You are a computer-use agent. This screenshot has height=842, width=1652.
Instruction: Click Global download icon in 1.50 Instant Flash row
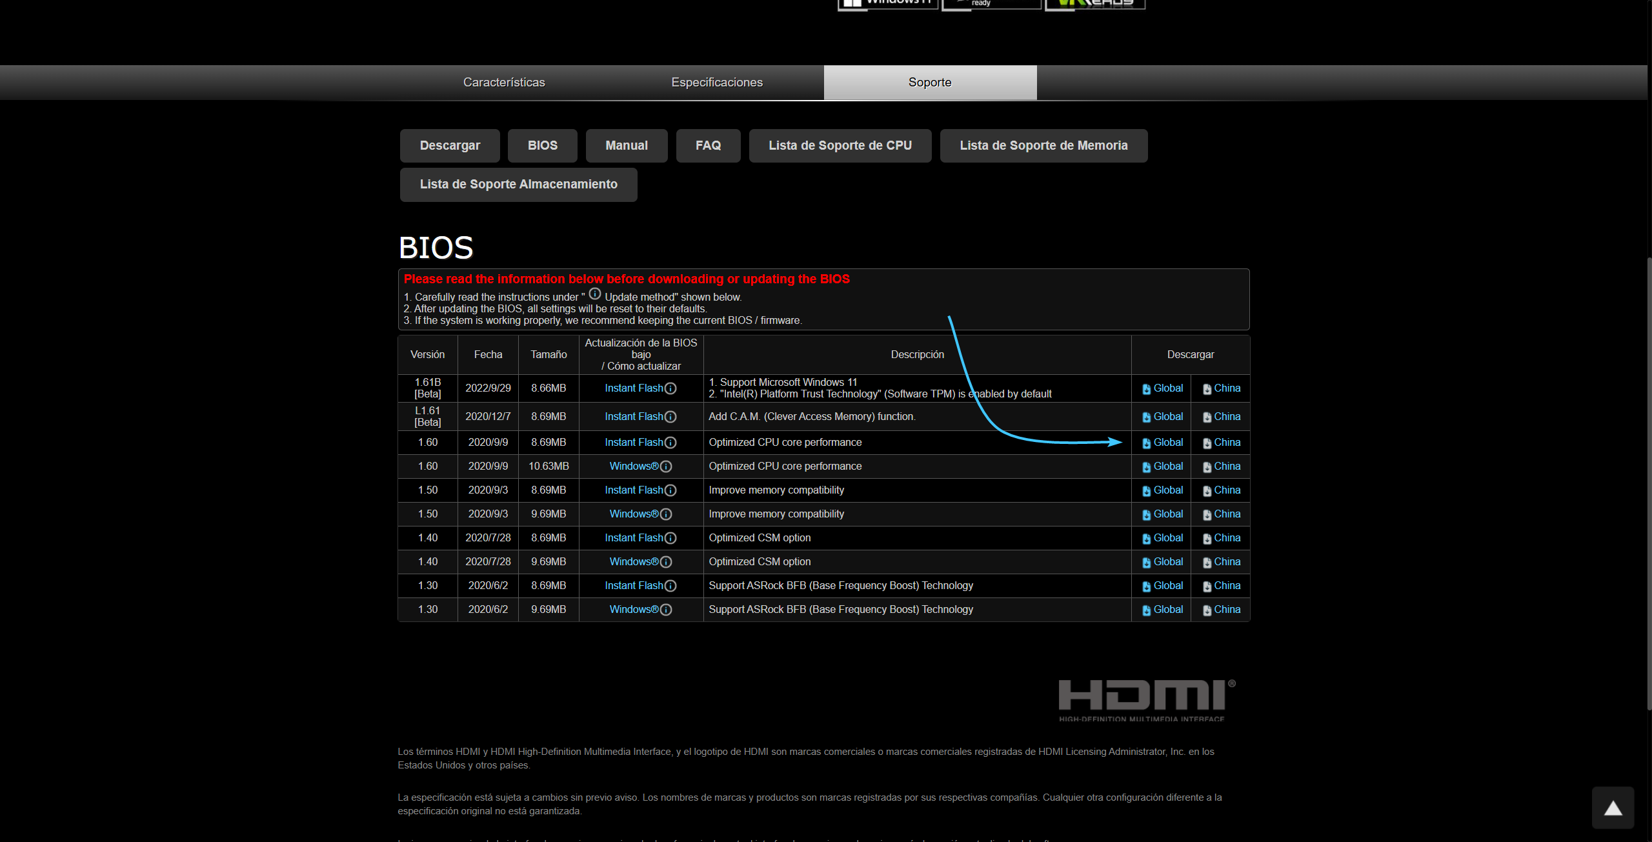(x=1147, y=491)
